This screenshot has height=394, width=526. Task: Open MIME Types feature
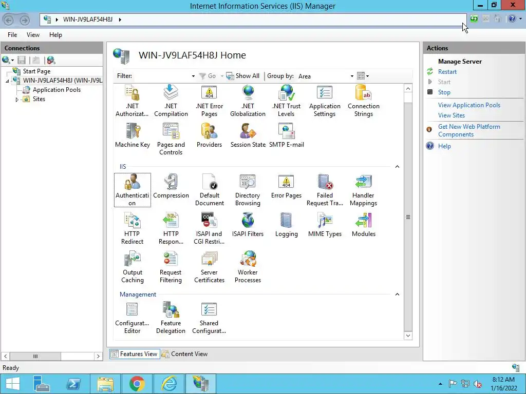point(325,225)
